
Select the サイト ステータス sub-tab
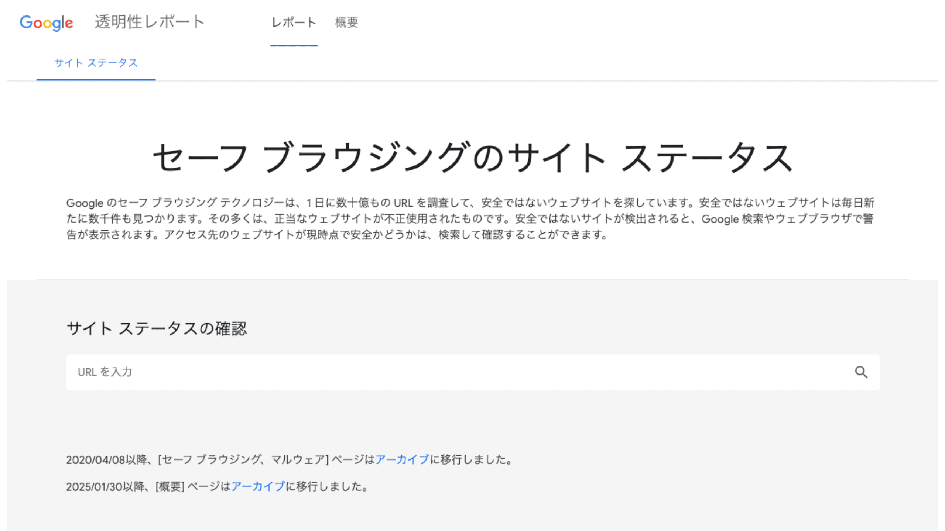click(x=96, y=63)
